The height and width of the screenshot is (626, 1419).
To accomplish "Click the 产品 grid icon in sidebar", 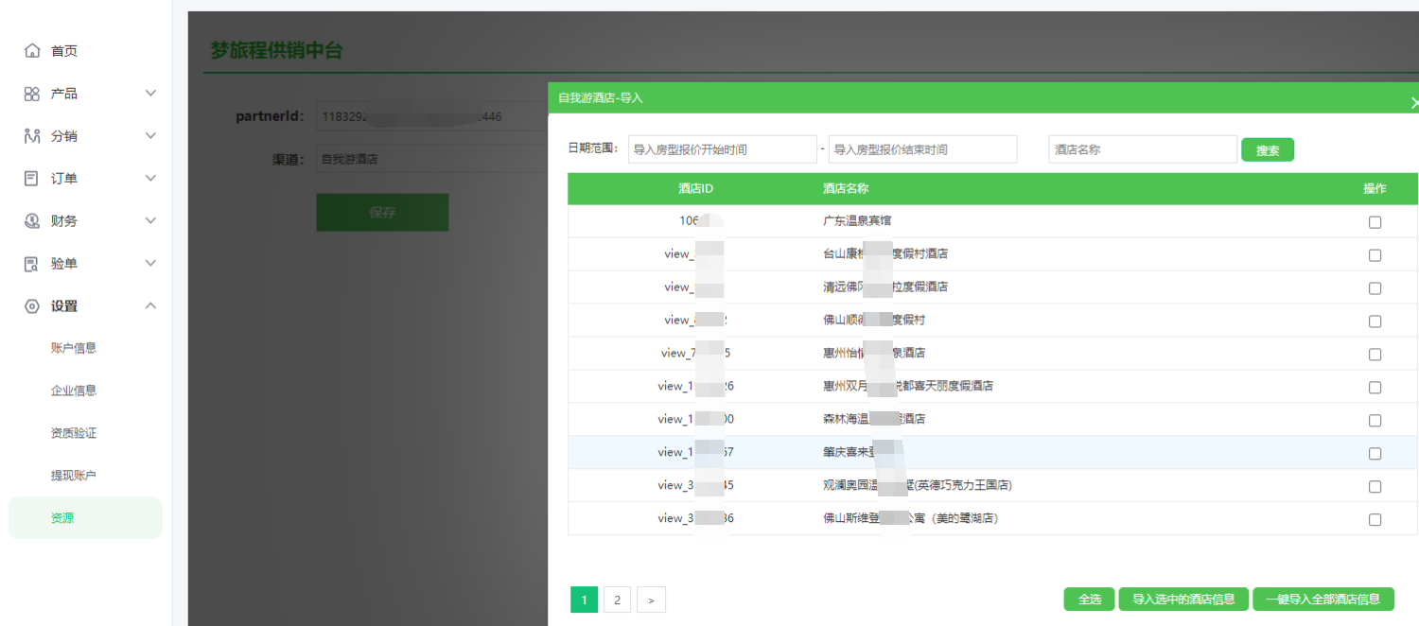I will click(x=32, y=94).
